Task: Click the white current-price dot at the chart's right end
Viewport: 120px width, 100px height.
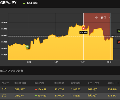Action: point(113,36)
